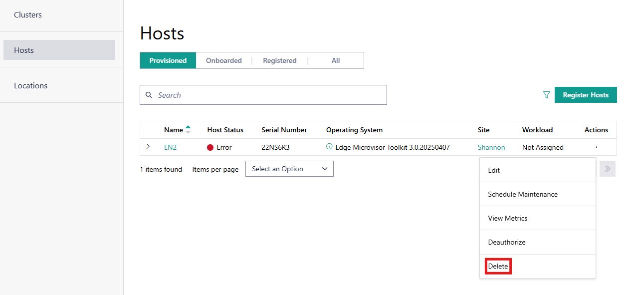Open the EN2 host link

coord(170,147)
